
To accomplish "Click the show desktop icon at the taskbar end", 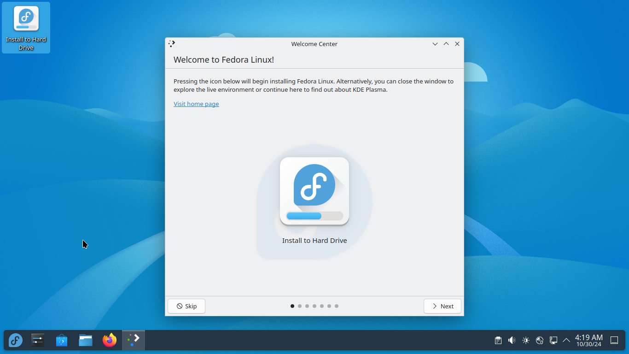I will pyautogui.click(x=614, y=341).
